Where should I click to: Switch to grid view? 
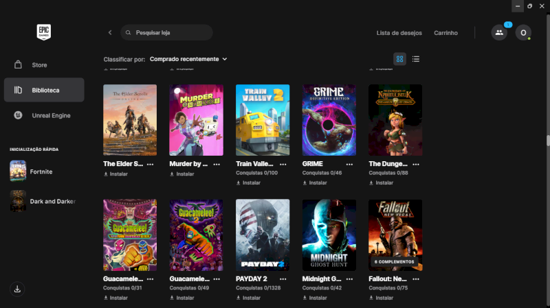(x=399, y=59)
